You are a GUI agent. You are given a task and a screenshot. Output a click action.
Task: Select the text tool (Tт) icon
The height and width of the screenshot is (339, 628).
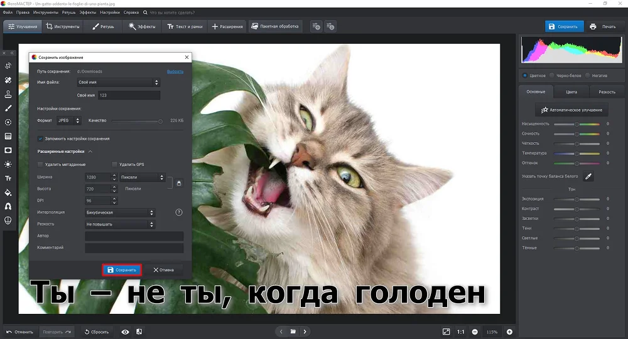pos(8,179)
